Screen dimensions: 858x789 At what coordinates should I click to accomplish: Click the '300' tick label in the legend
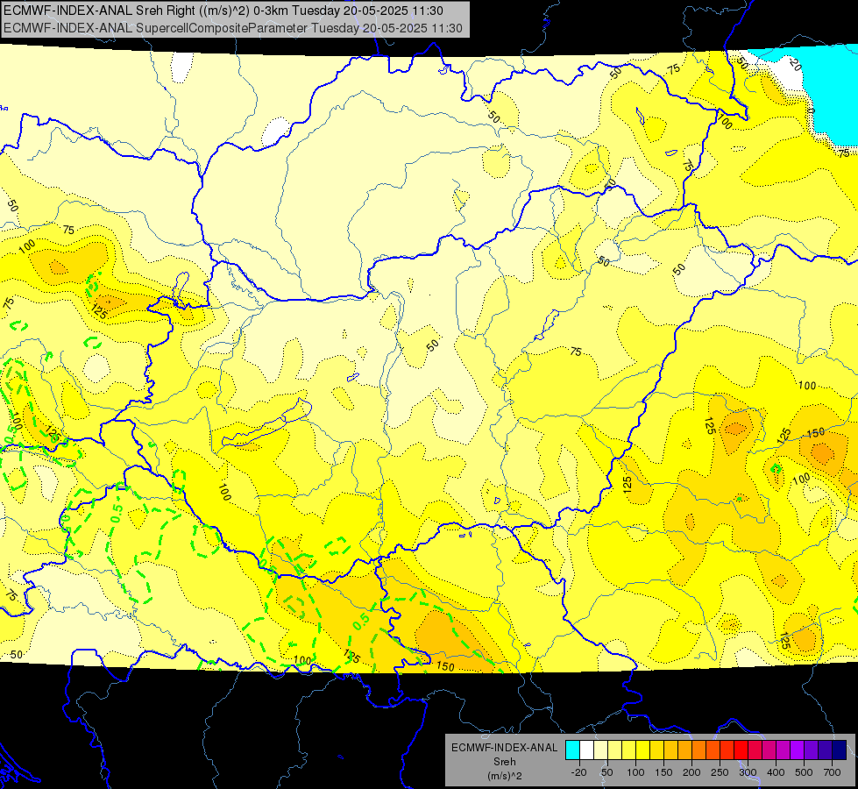tap(748, 772)
